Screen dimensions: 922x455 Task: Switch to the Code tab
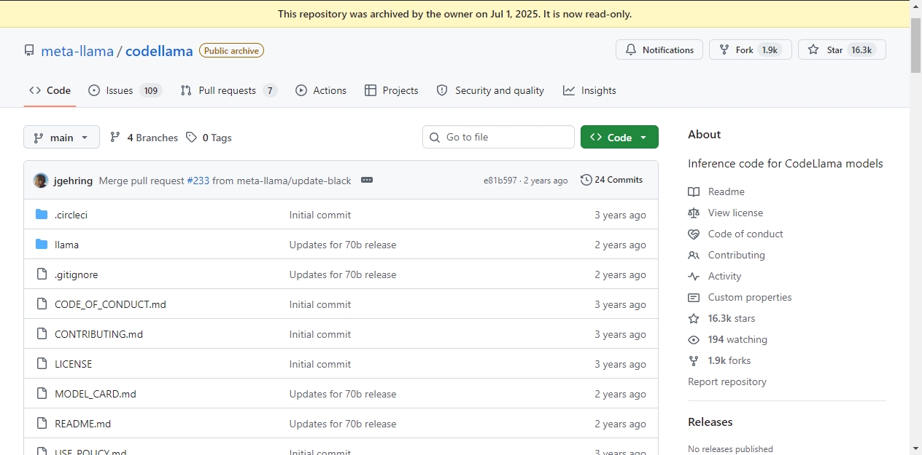coord(50,90)
